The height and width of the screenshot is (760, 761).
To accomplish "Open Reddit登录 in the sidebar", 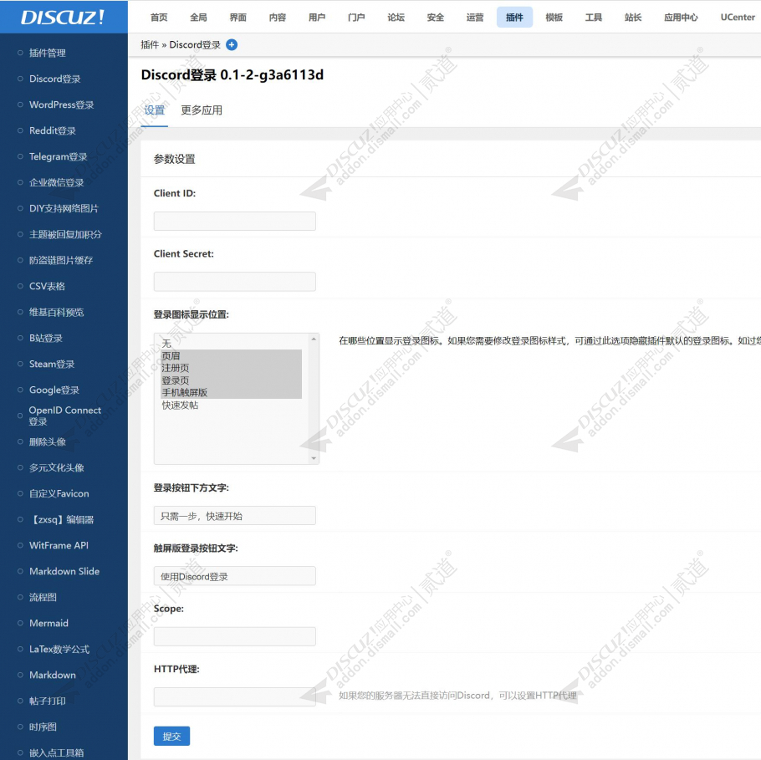I will pyautogui.click(x=53, y=130).
